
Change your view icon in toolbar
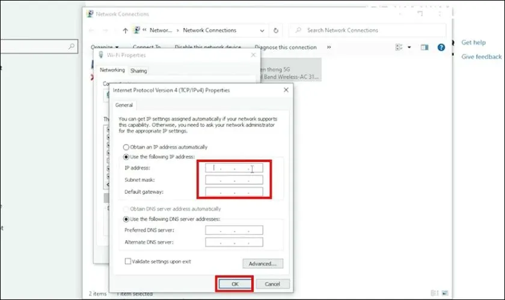point(399,47)
